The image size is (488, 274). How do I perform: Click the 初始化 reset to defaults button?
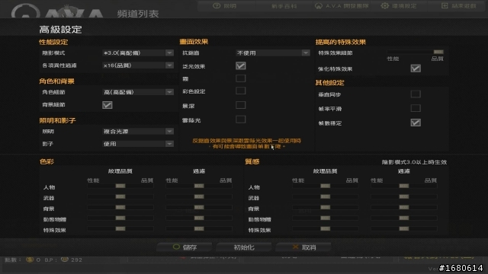pos(244,247)
